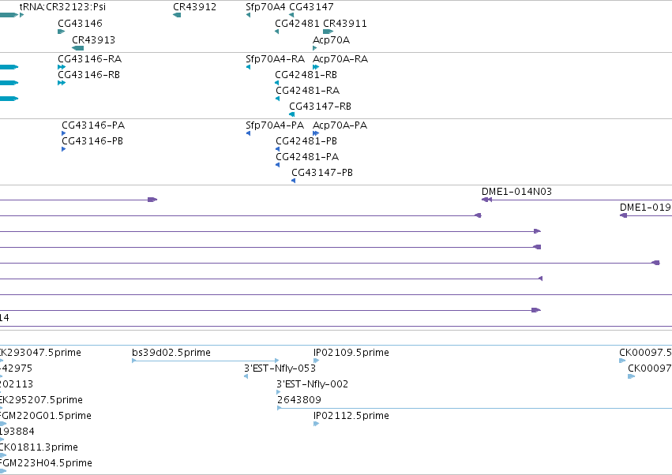Click the 193884 feature label

(17, 432)
